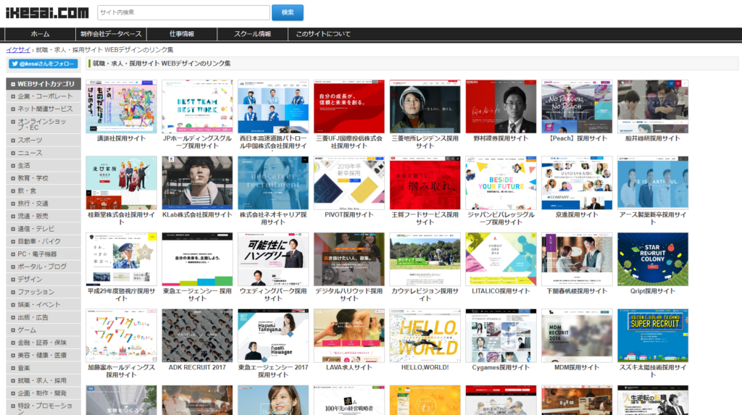Select the スポーツ category in sidebar

click(x=30, y=140)
